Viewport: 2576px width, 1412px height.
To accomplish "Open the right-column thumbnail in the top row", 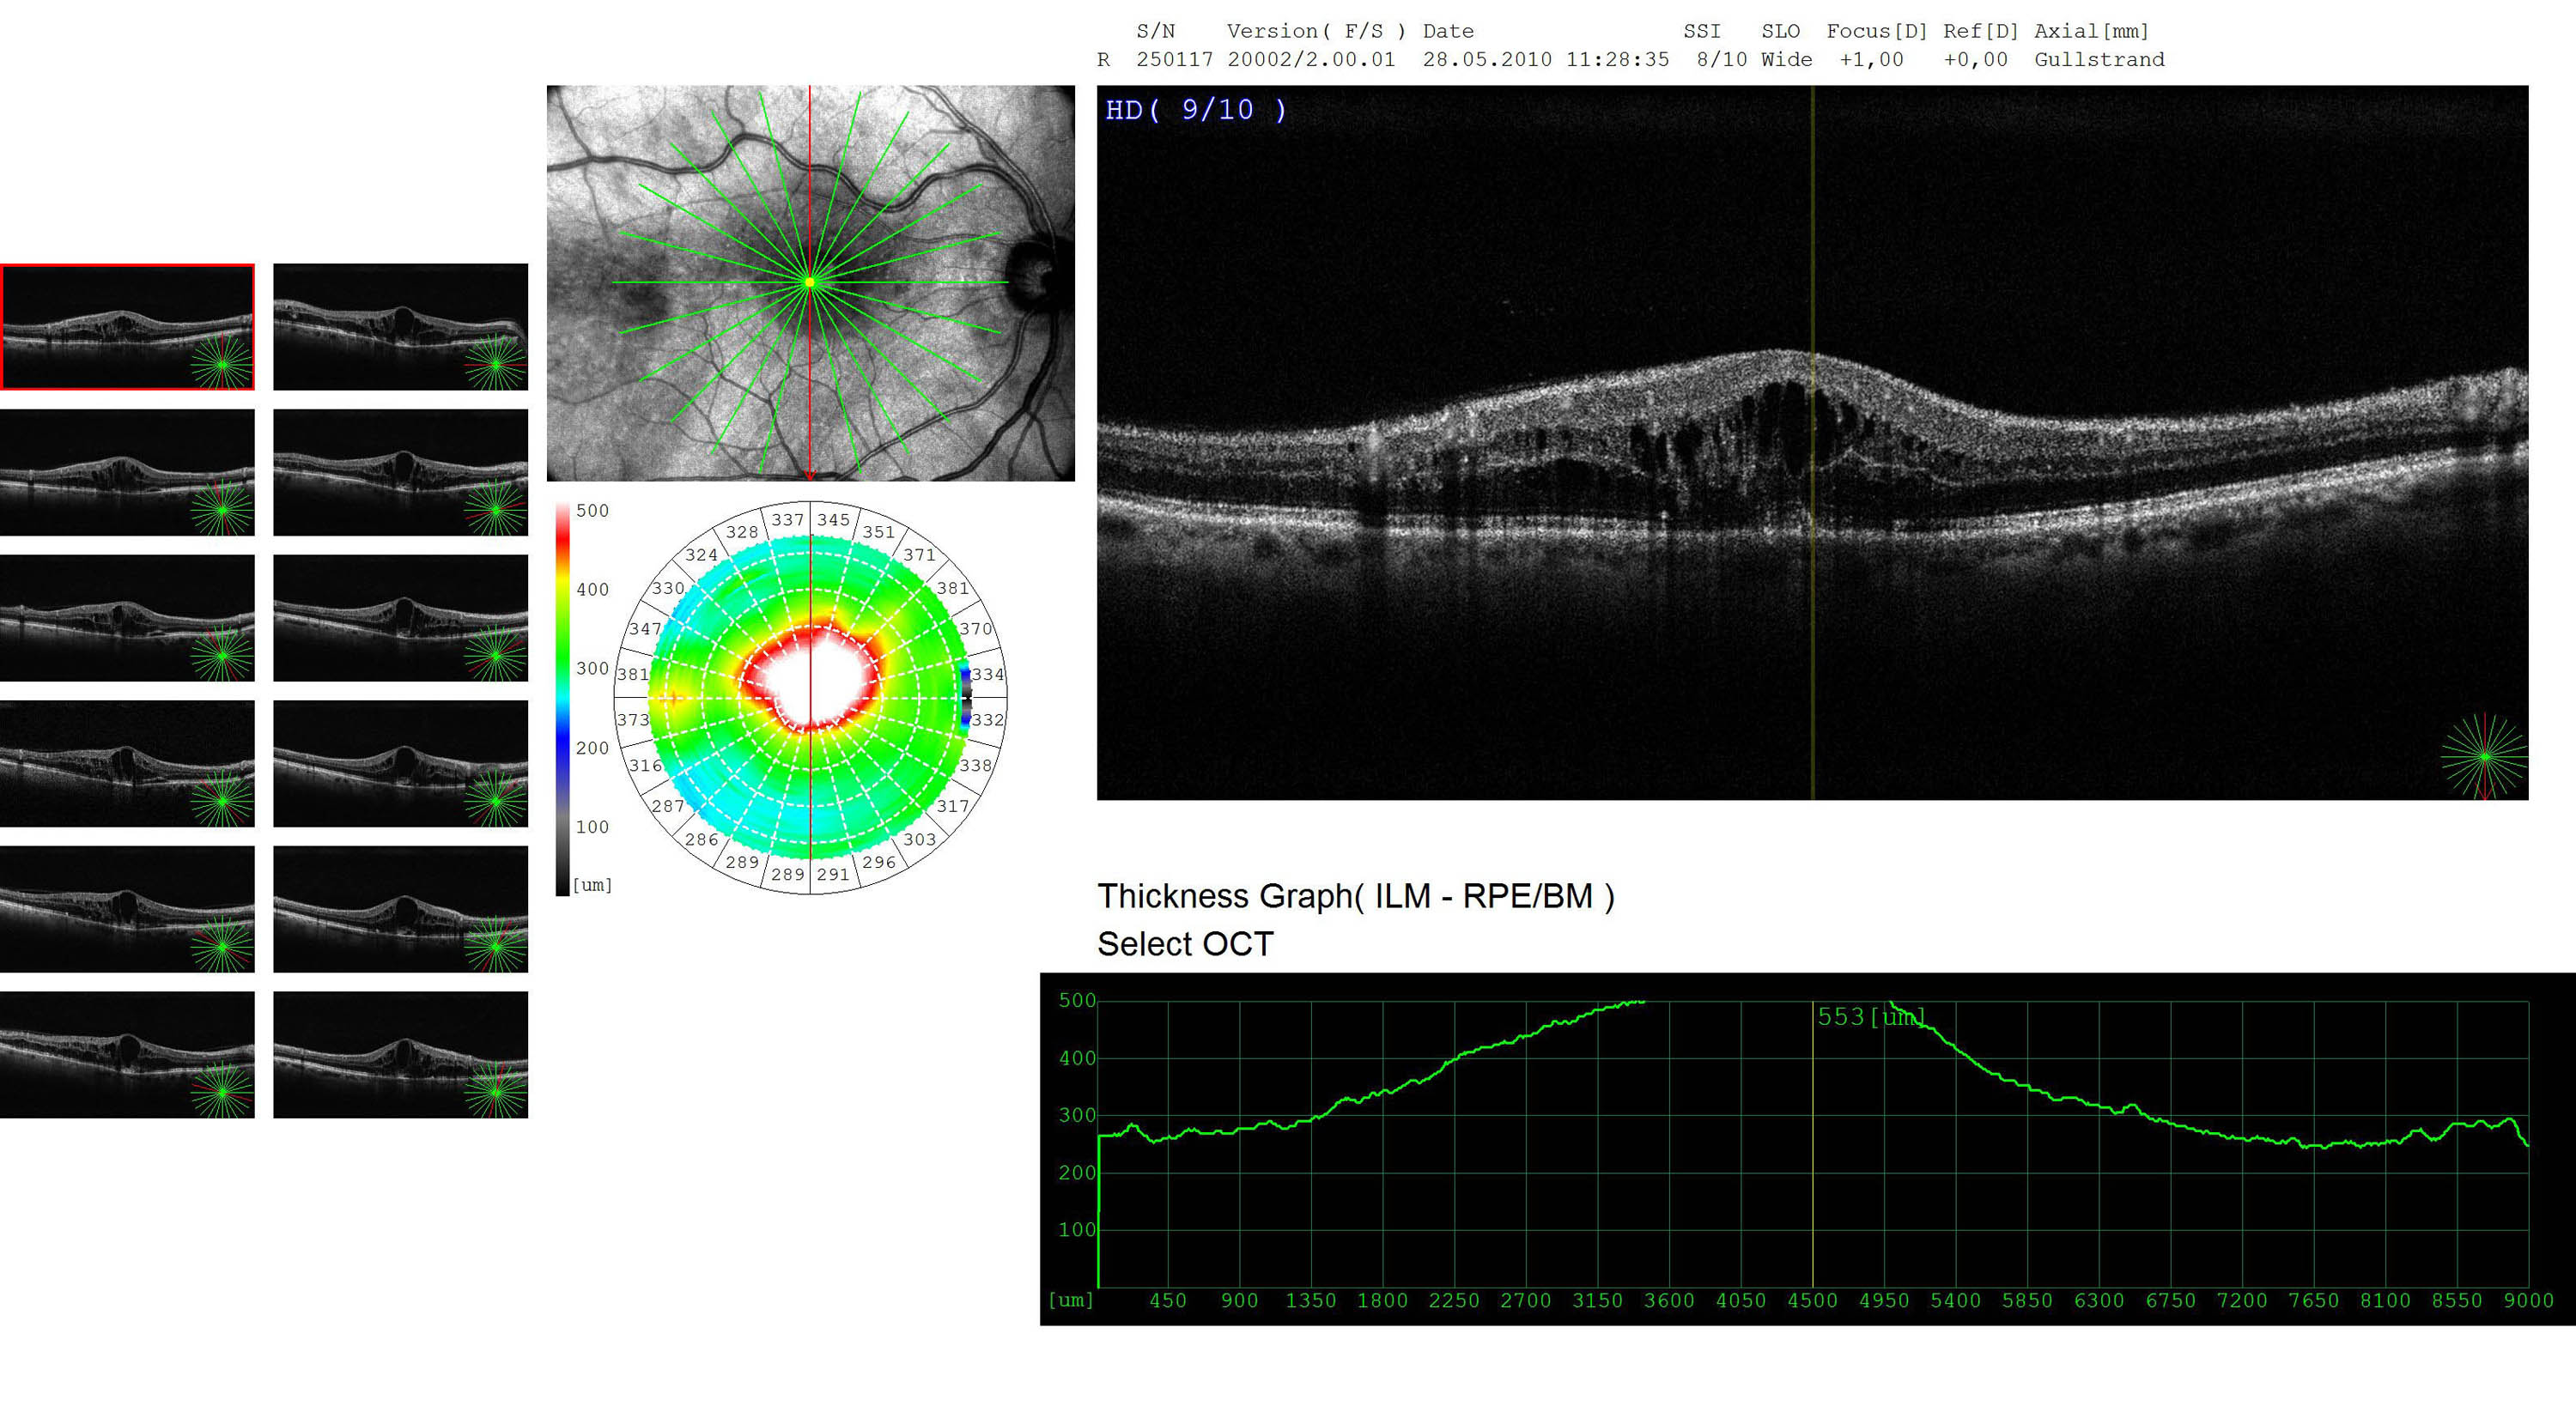I will coord(400,327).
